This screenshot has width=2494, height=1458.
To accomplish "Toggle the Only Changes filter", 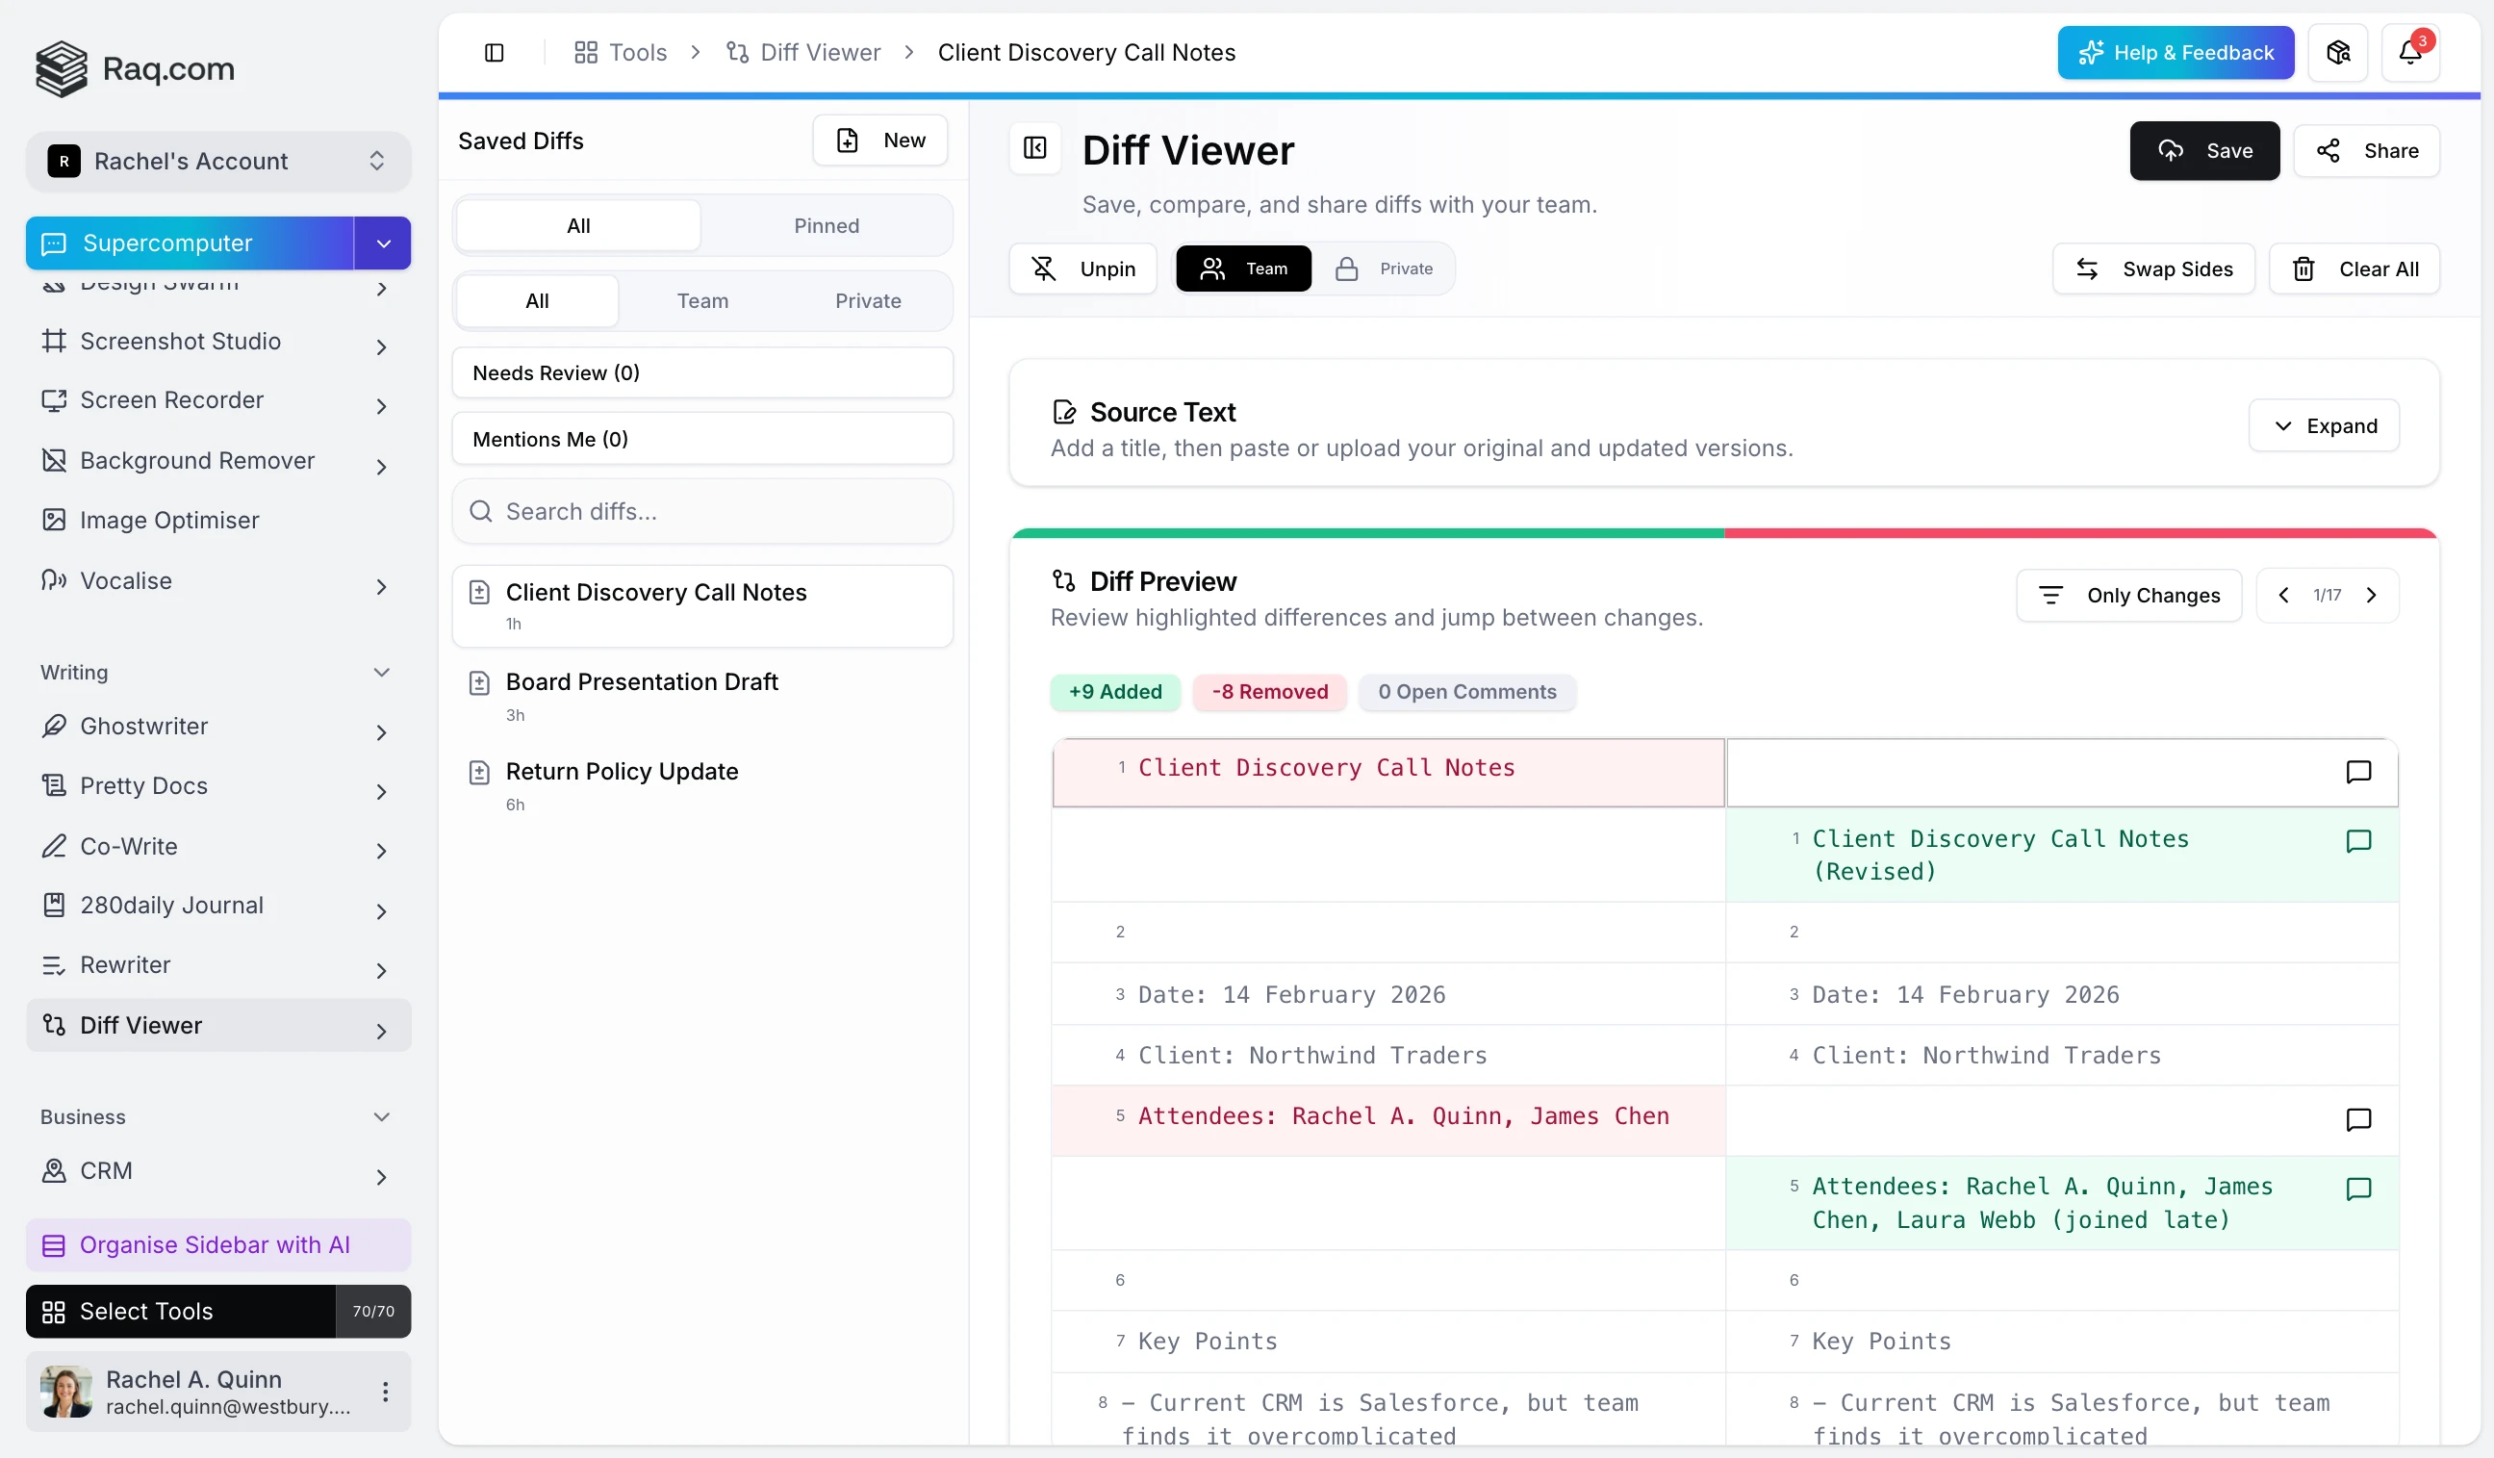I will (x=2127, y=595).
